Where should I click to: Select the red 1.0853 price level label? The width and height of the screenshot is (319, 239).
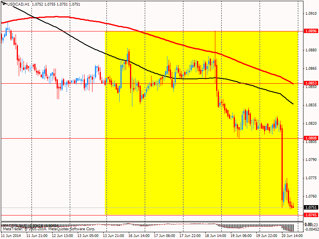[x=311, y=83]
